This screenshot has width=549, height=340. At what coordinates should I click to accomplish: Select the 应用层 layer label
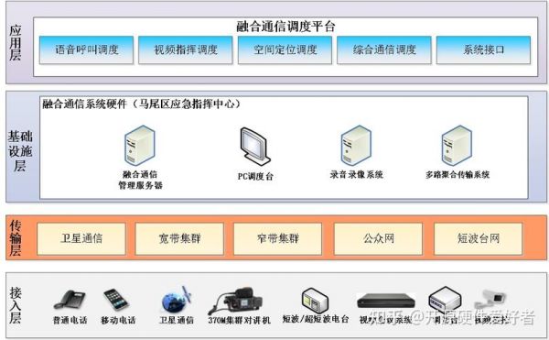point(15,43)
